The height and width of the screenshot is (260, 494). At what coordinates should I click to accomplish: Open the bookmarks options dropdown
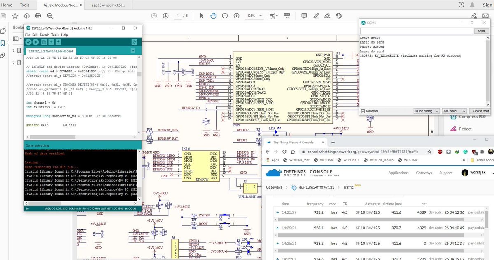click(17, 39)
